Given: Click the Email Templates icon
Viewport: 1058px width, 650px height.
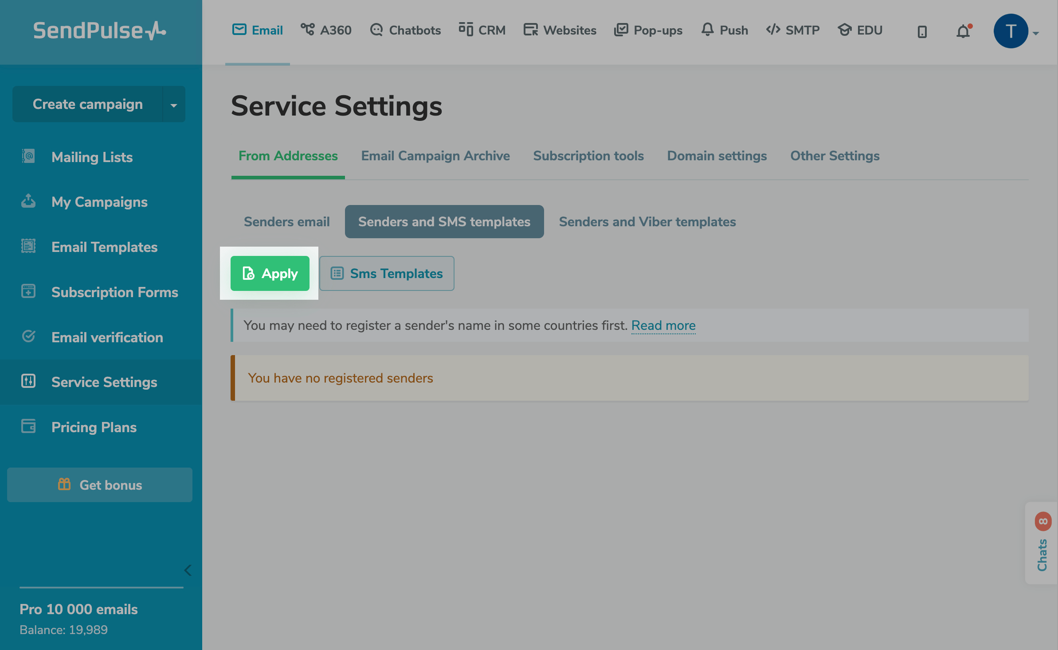Looking at the screenshot, I should pyautogui.click(x=28, y=246).
